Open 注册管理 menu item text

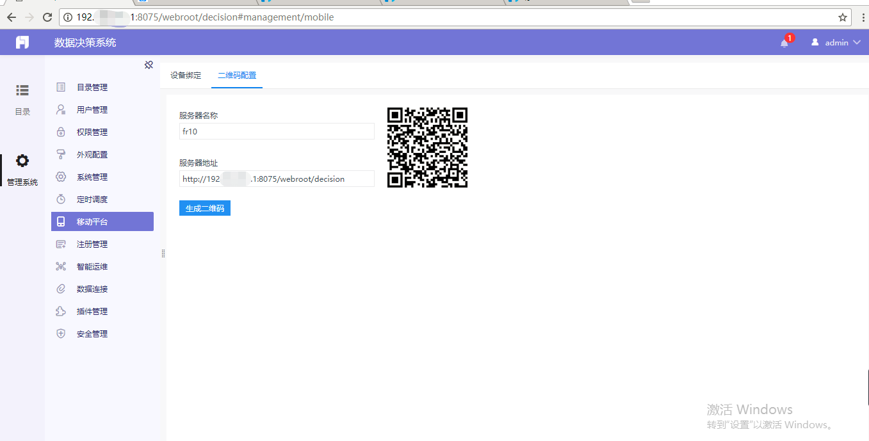click(x=92, y=245)
